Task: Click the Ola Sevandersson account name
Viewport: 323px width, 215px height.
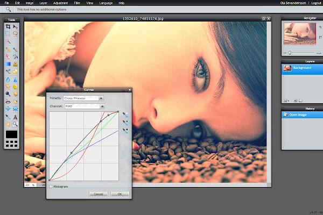Action: 293,3
